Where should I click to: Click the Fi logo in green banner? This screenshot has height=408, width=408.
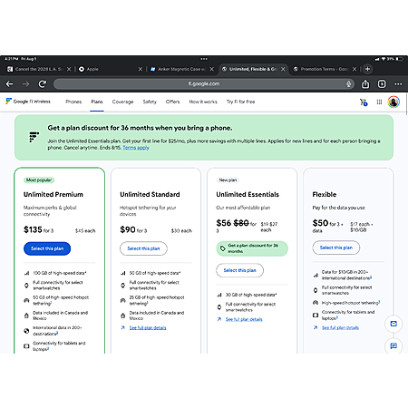click(34, 137)
